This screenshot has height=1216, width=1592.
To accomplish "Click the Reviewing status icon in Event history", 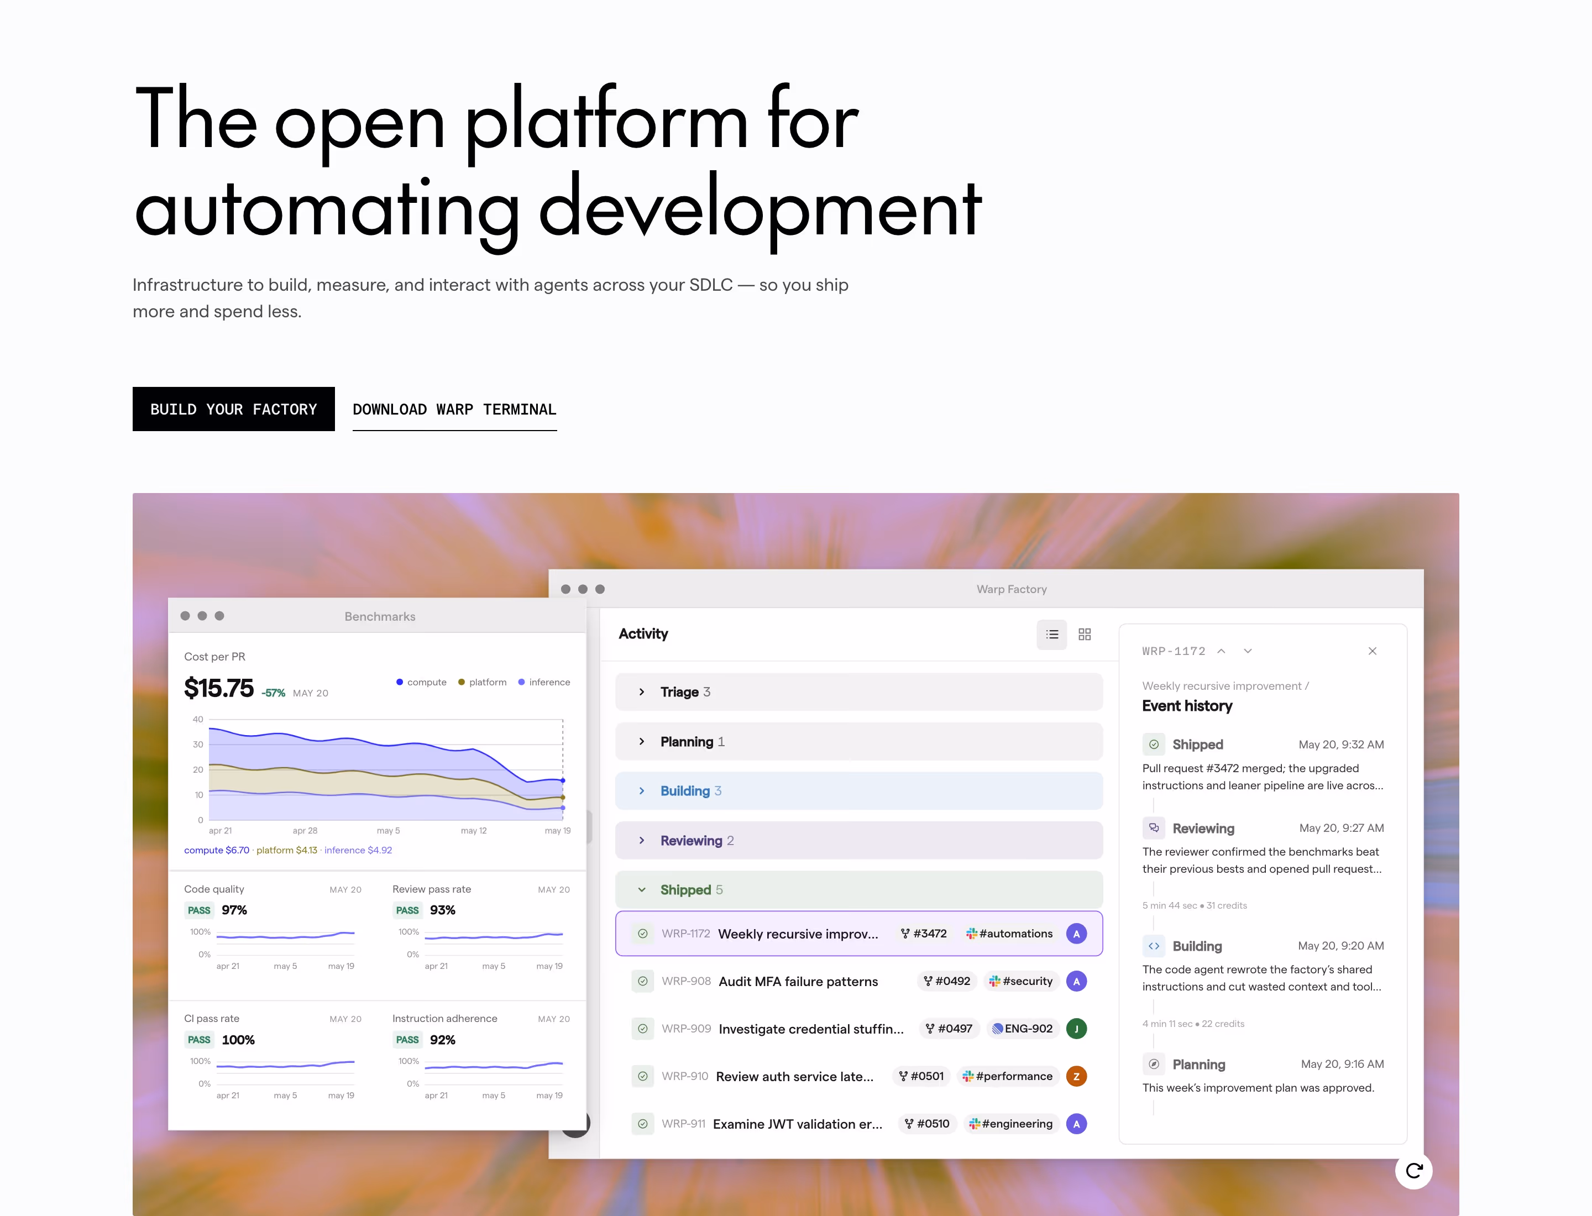I will 1153,827.
